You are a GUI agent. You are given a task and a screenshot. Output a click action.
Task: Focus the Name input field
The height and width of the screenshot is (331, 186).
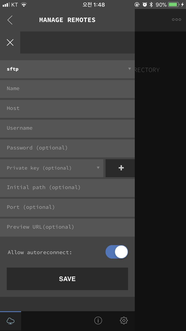point(67,89)
